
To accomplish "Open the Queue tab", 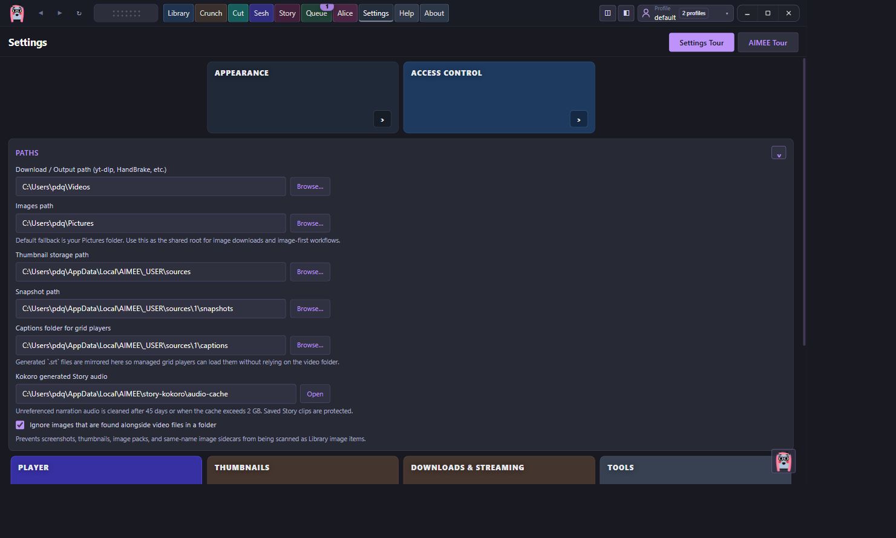I will click(x=316, y=13).
